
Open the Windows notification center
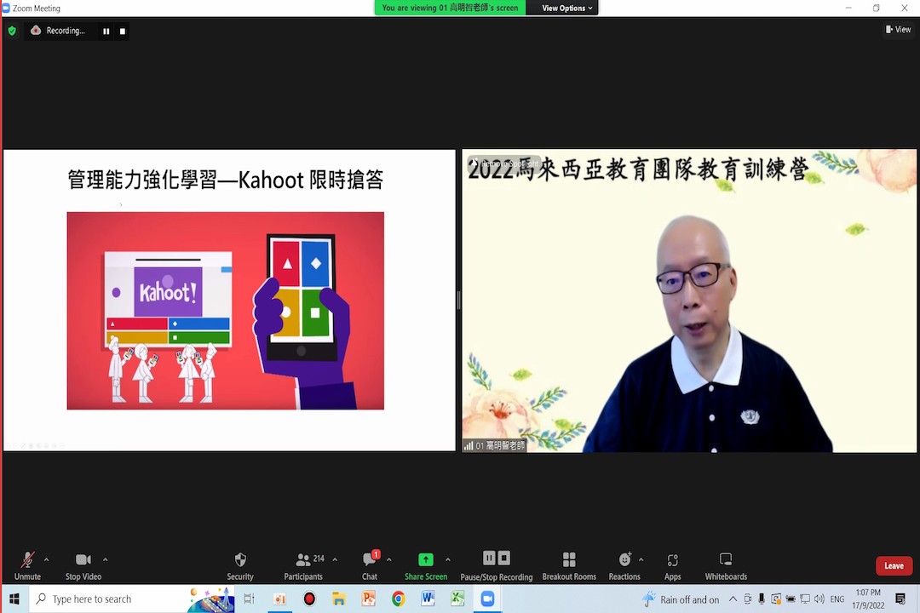pyautogui.click(x=900, y=599)
